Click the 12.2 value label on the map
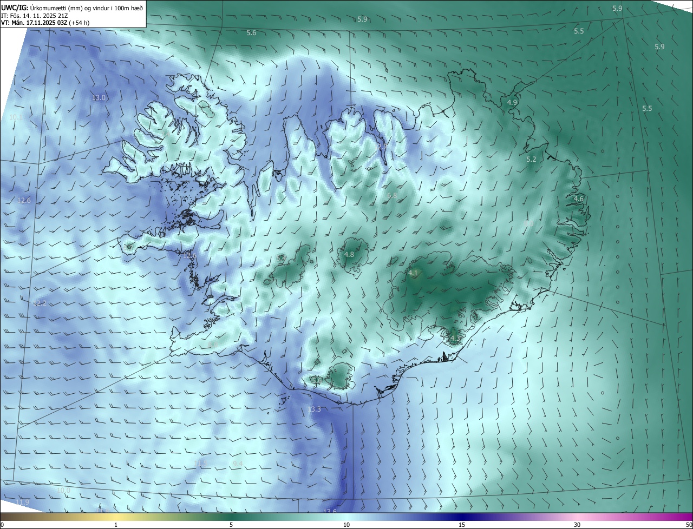The width and height of the screenshot is (693, 529). 39,303
